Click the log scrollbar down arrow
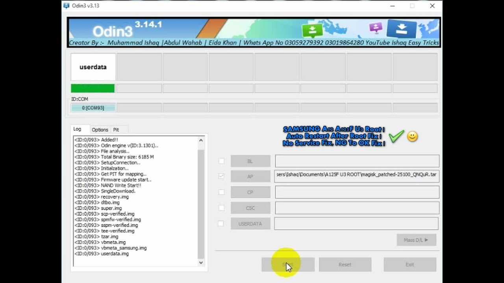This screenshot has width=504, height=283. [x=201, y=263]
